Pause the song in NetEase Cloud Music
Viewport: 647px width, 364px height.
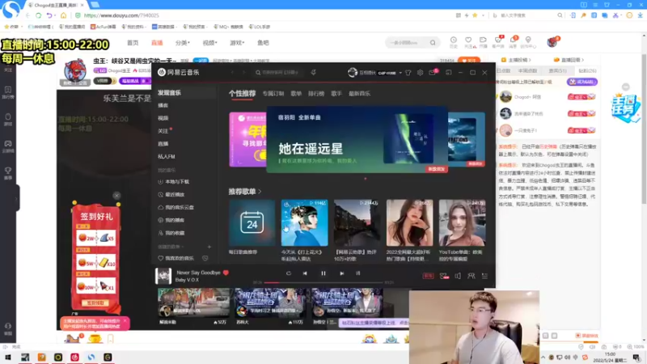tap(323, 273)
